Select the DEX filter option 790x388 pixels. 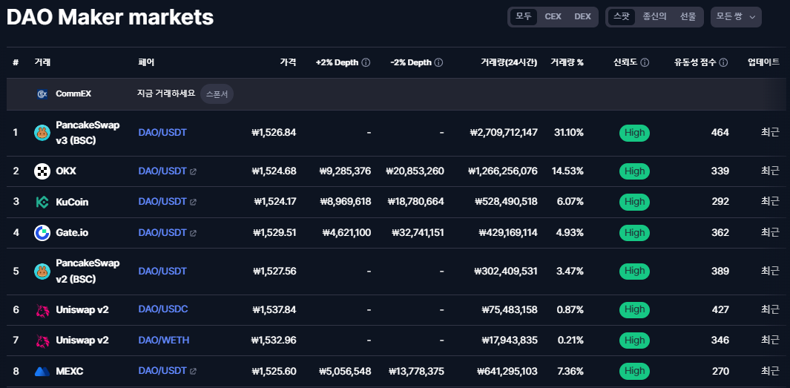[x=583, y=16]
